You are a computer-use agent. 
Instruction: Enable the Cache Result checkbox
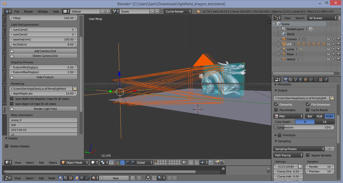point(308,110)
